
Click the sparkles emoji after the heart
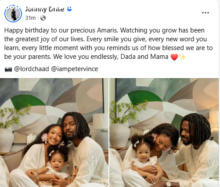click(x=182, y=57)
